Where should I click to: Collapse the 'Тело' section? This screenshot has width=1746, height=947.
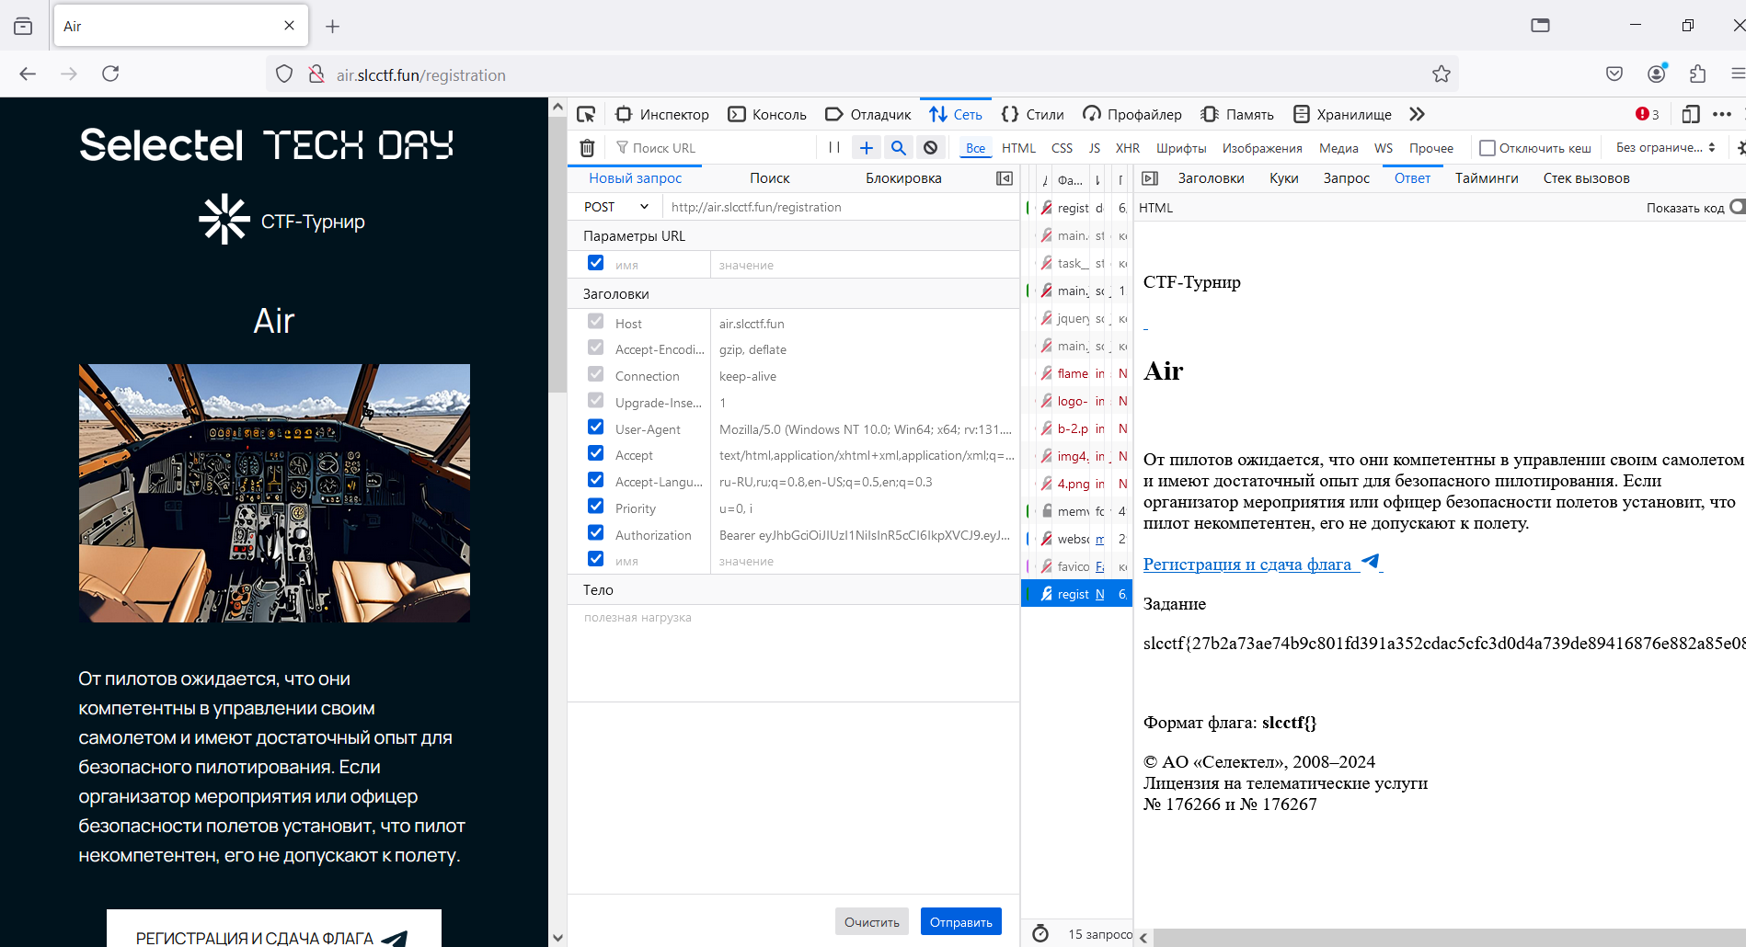793,589
